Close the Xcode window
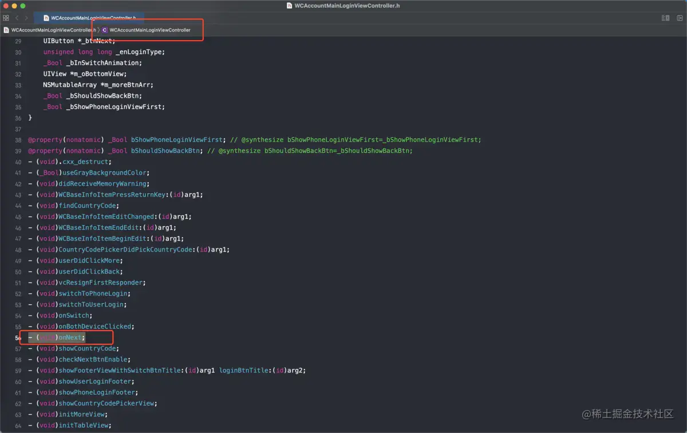 tap(6, 6)
